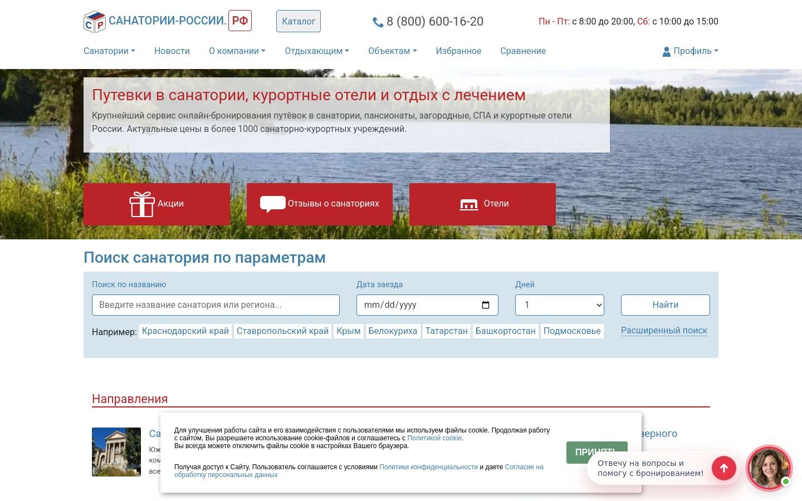The height and width of the screenshot is (501, 802).
Task: Open Новости in the navigation
Action: [x=172, y=51]
